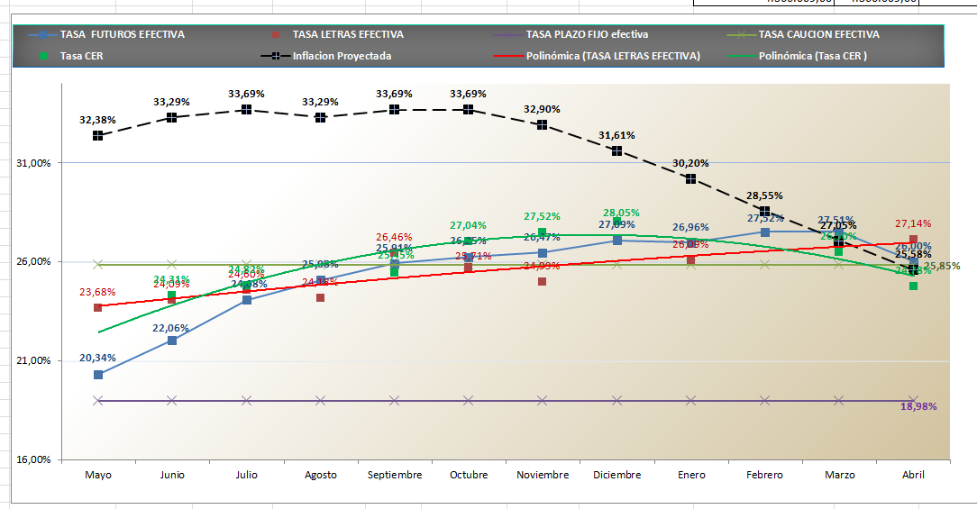
Task: Click the 31,00% vertical axis label
Action: point(33,162)
